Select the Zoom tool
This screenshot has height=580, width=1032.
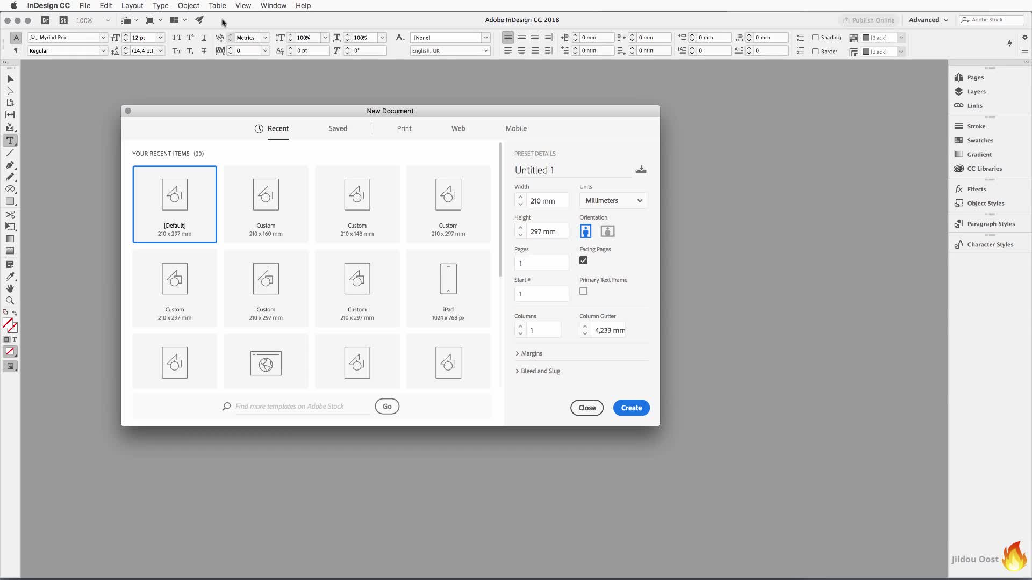point(10,301)
